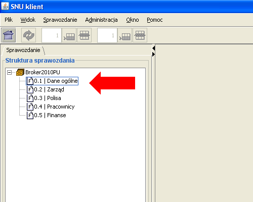Collapse the Broker2010PU tree node
Image resolution: width=253 pixels, height=202 pixels.
[x=10, y=73]
